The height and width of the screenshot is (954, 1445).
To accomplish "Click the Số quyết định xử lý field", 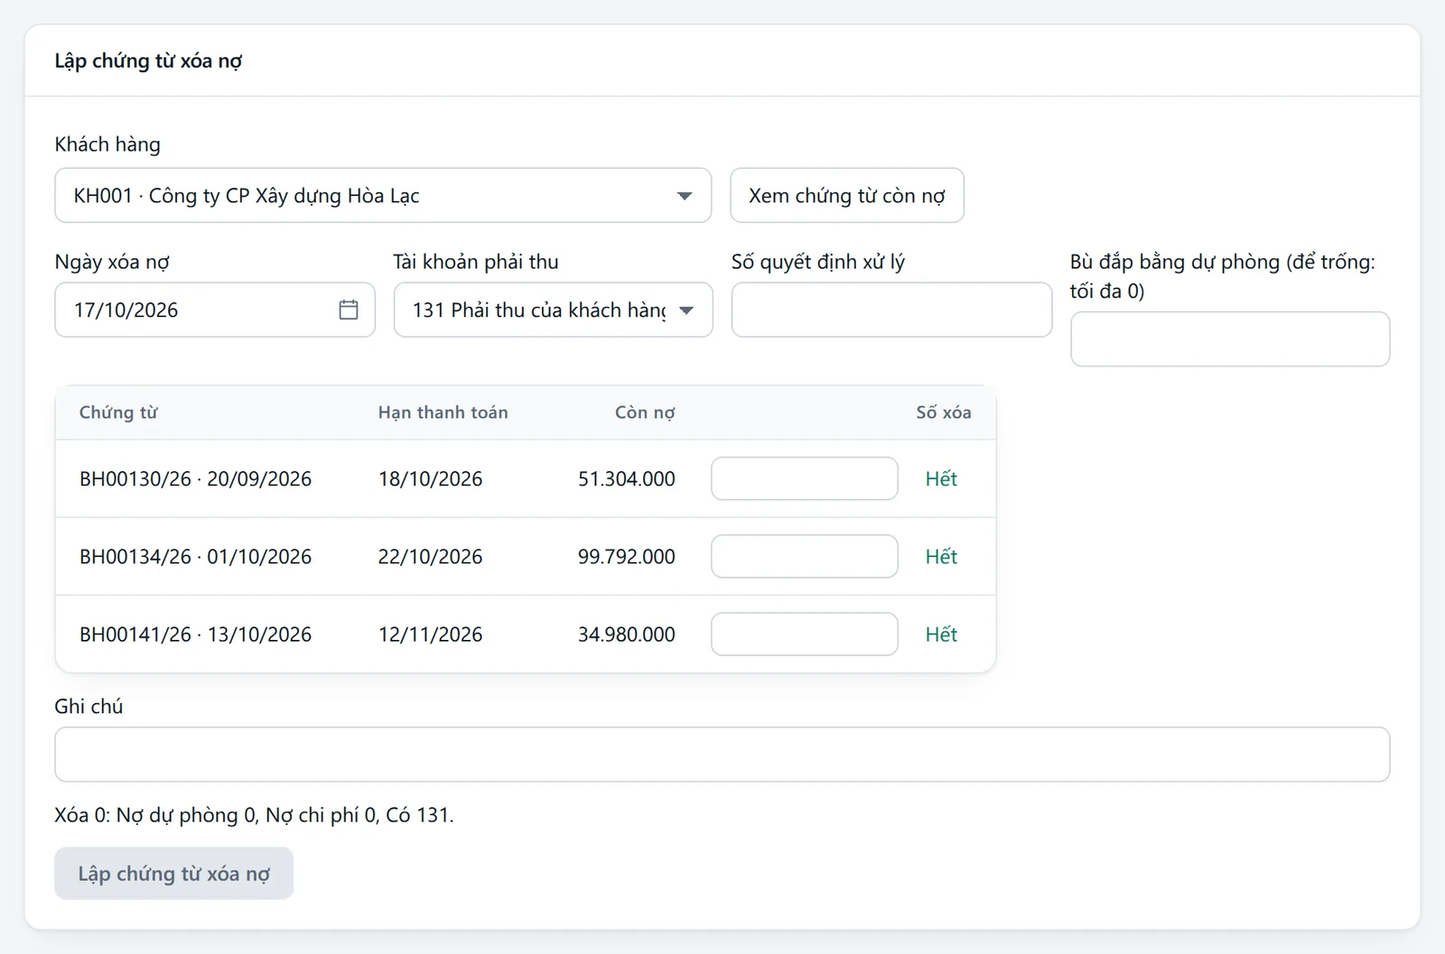I will [891, 310].
